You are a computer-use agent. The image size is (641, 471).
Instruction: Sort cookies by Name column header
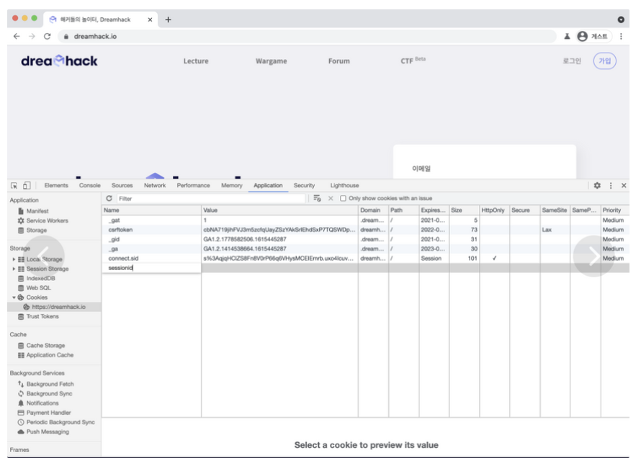pyautogui.click(x=152, y=210)
